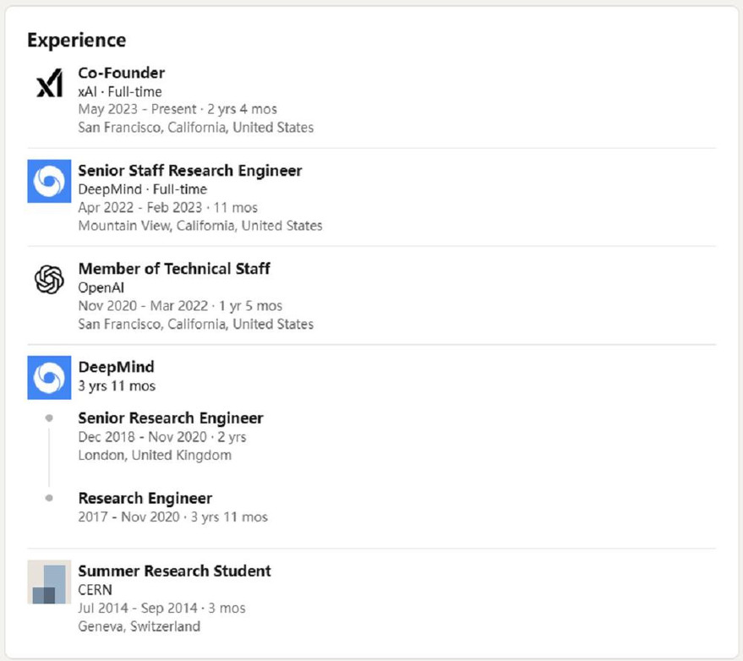Image resolution: width=743 pixels, height=661 pixels.
Task: Open the Summer Research Student entry
Action: click(x=174, y=571)
